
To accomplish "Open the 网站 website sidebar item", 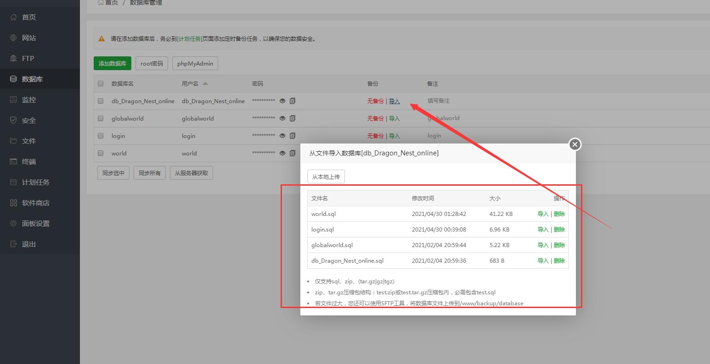I will [40, 38].
